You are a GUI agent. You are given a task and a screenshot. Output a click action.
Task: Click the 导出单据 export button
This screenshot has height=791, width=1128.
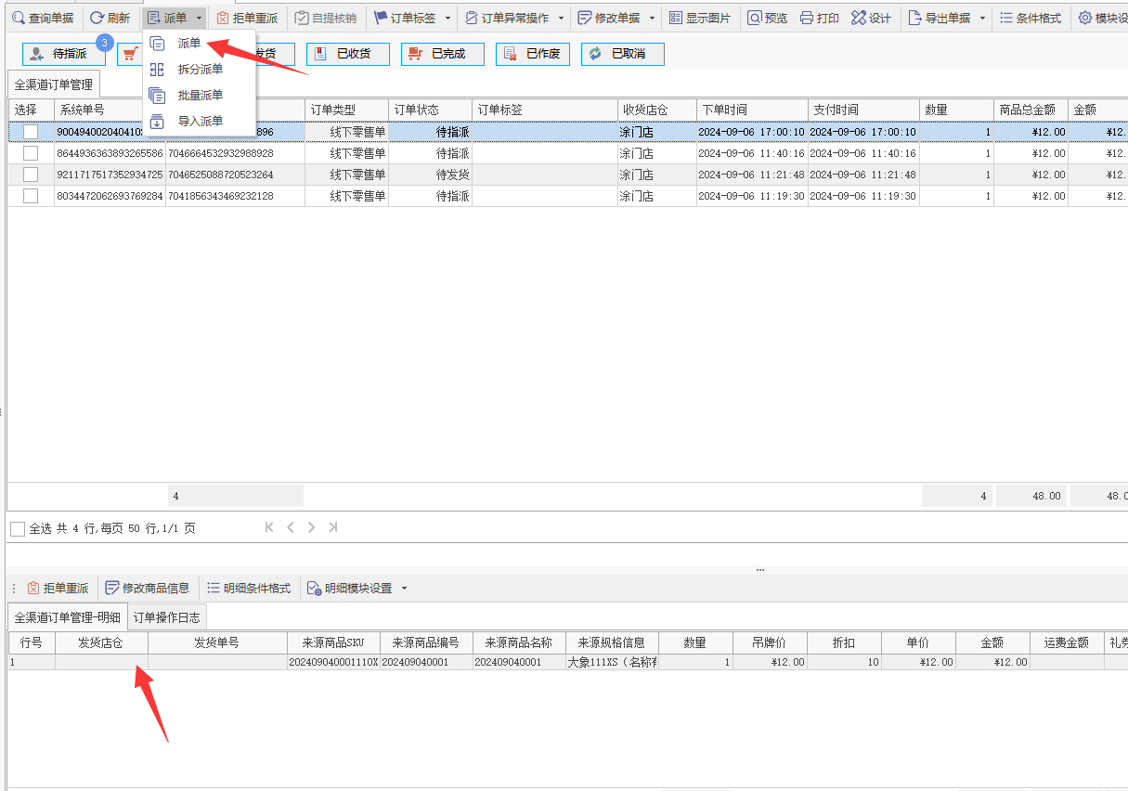(940, 18)
